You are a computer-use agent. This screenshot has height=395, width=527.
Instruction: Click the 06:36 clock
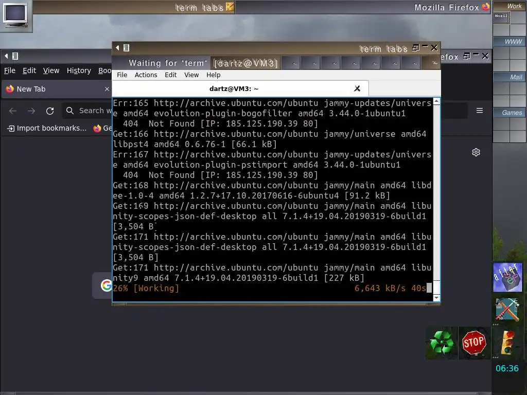click(507, 368)
